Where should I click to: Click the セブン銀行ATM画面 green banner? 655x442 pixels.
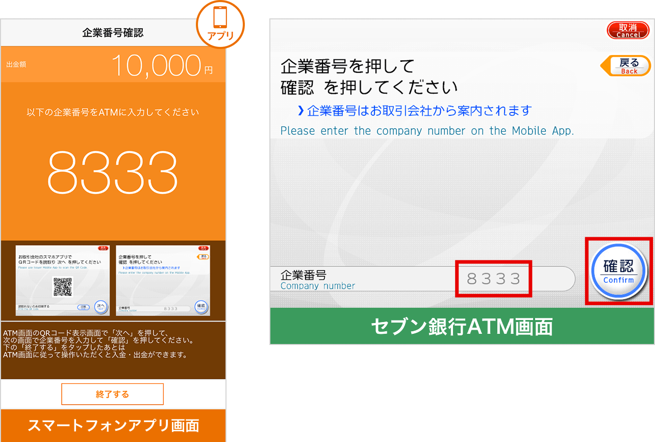coord(462,327)
